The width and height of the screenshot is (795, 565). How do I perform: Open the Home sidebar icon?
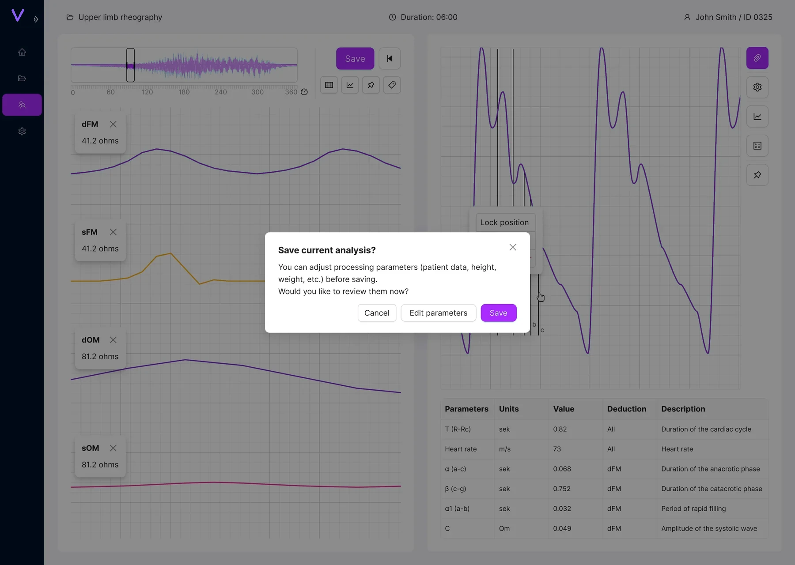point(22,52)
